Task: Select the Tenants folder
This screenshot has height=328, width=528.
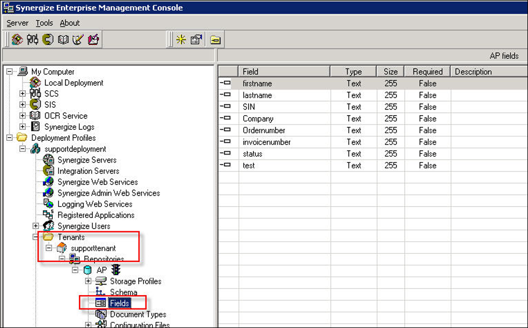Action: click(x=71, y=237)
